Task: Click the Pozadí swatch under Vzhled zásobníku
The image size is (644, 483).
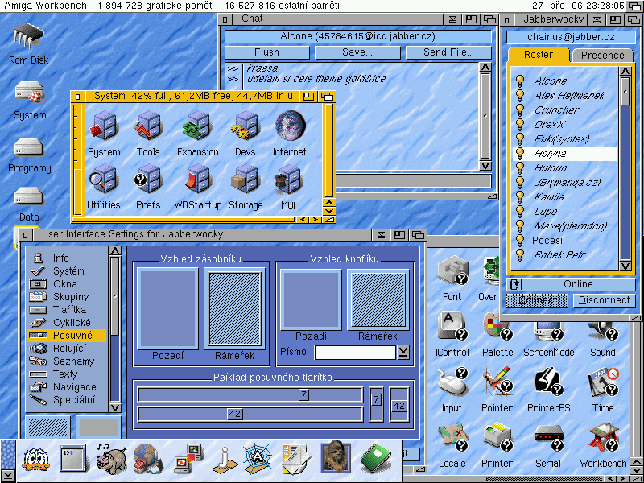Action: coord(167,308)
